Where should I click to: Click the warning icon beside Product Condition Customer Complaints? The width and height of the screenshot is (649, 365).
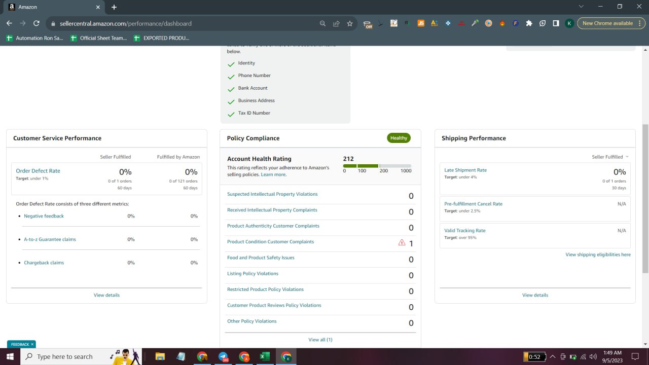402,243
